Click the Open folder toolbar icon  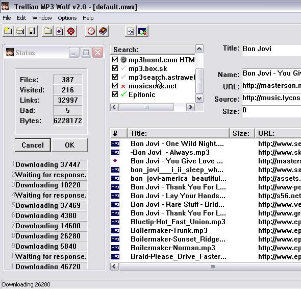[x=20, y=31]
